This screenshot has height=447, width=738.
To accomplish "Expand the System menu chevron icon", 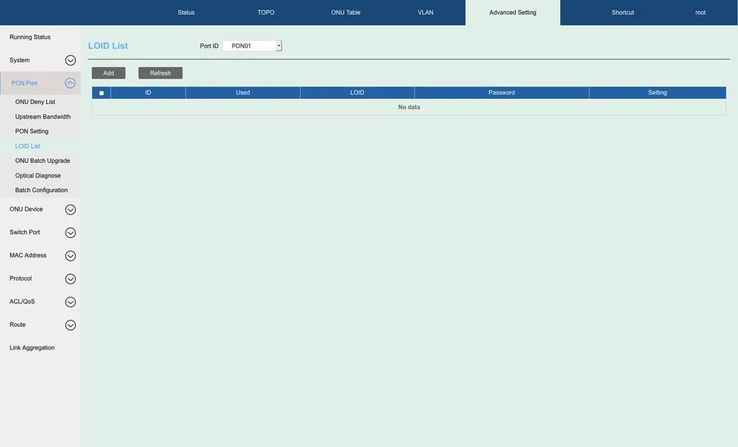I will point(70,60).
